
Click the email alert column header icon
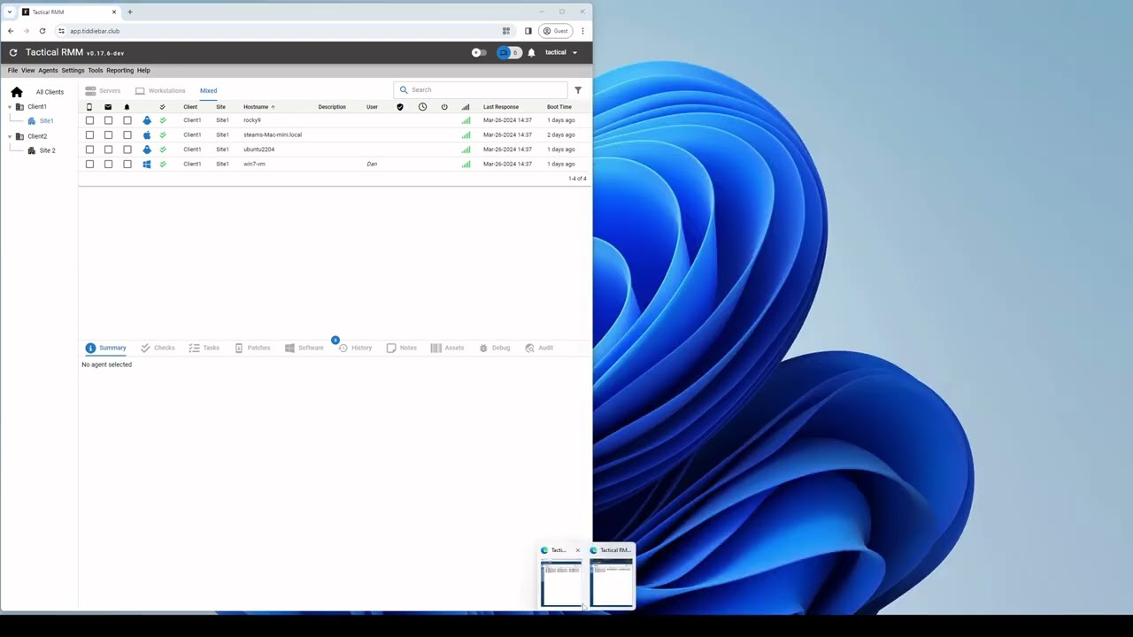tap(108, 107)
